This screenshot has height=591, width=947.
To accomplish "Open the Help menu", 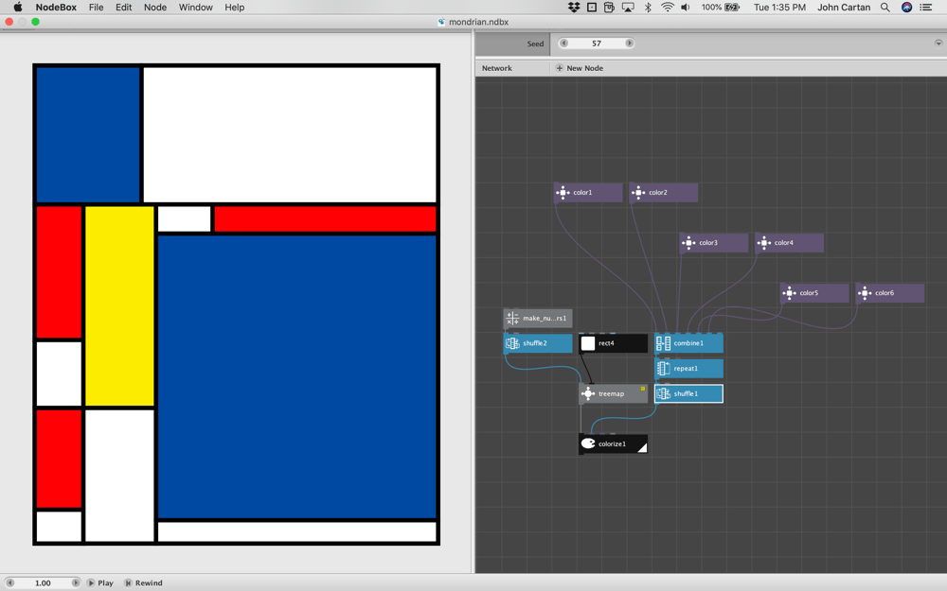I will pos(234,8).
